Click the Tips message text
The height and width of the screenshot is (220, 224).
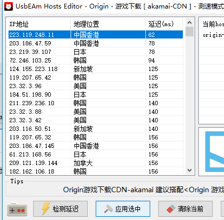pyautogui.click(x=143, y=190)
